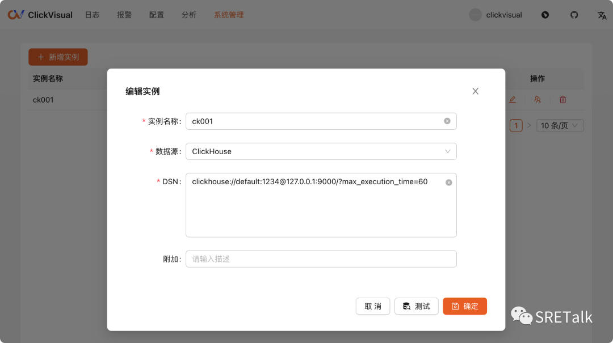This screenshot has height=343, width=613.
Task: Clear the DSN text area
Action: tap(449, 183)
